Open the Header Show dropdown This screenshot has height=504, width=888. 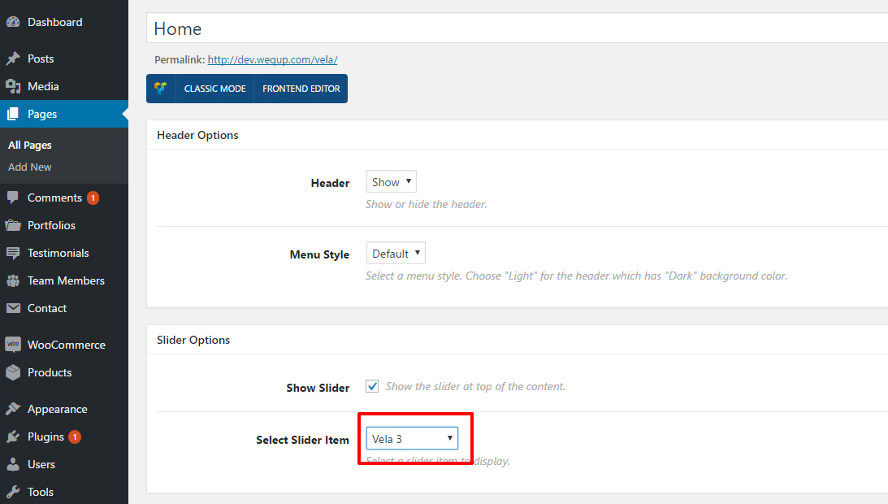(x=391, y=182)
